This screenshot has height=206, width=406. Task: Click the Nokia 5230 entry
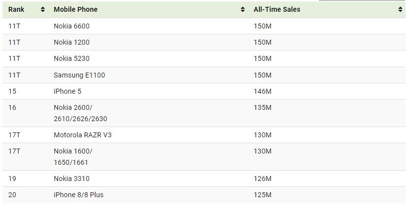pyautogui.click(x=72, y=59)
